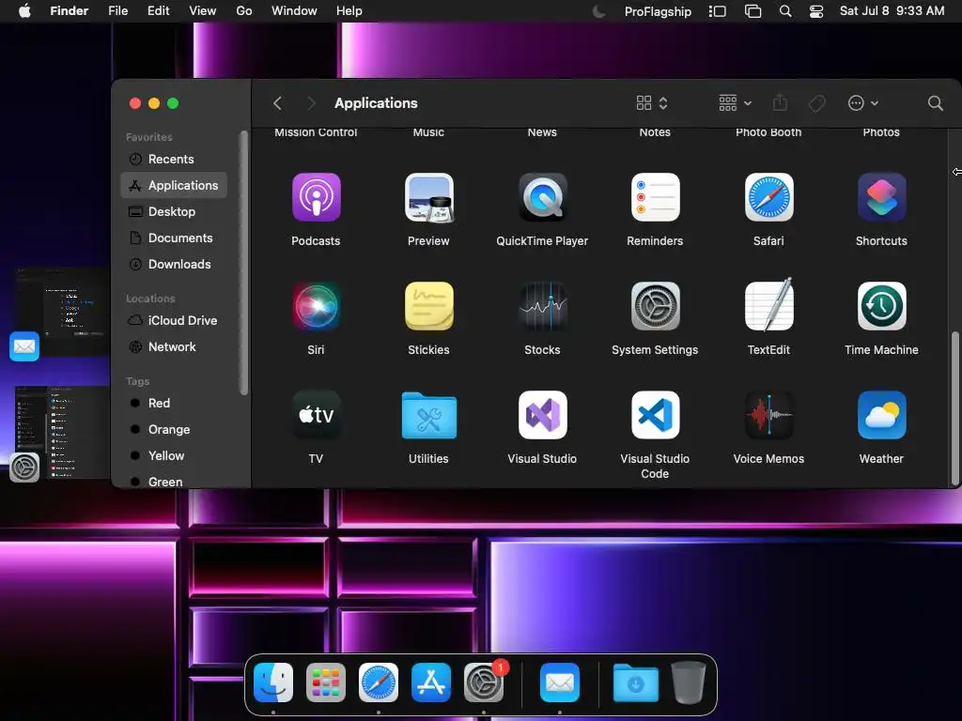Open the Go menu
The width and height of the screenshot is (962, 721).
click(244, 11)
